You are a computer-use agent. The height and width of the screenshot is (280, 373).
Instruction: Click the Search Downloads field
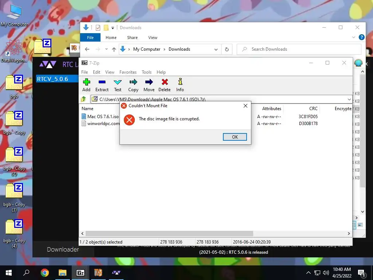point(299,49)
